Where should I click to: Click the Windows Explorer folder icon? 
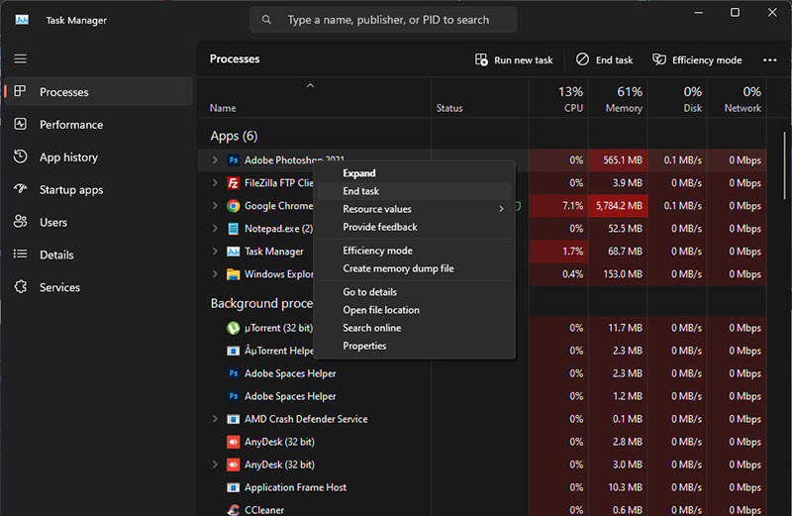(x=233, y=274)
